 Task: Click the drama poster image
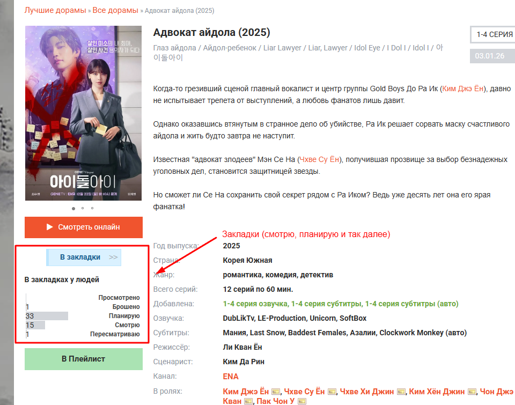point(84,113)
